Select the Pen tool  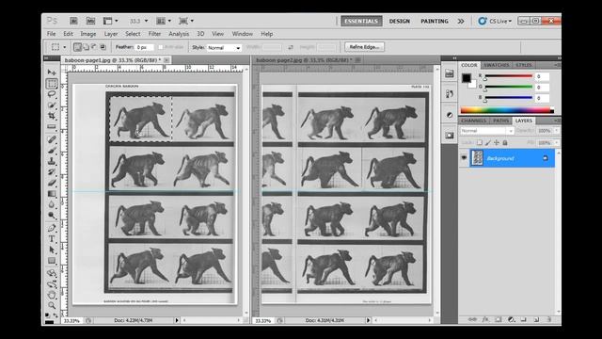[x=52, y=228]
